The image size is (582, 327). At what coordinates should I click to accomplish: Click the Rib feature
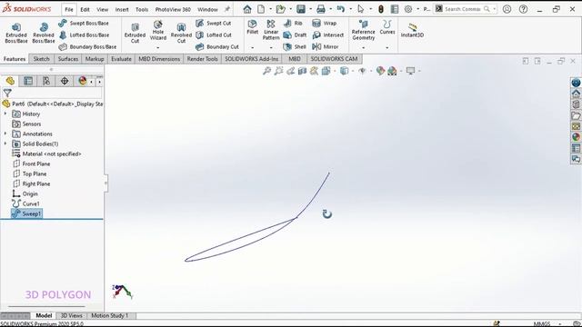tap(293, 23)
